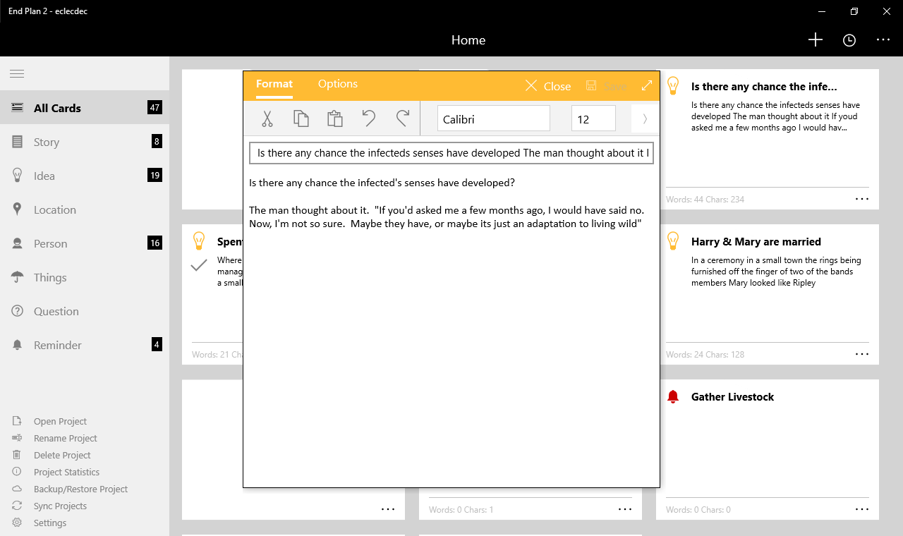Expand more formatting tools with chevron

[x=645, y=118]
